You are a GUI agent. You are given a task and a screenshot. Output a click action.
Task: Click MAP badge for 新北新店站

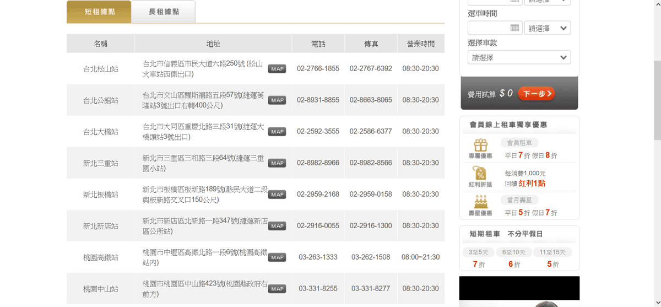[277, 226]
